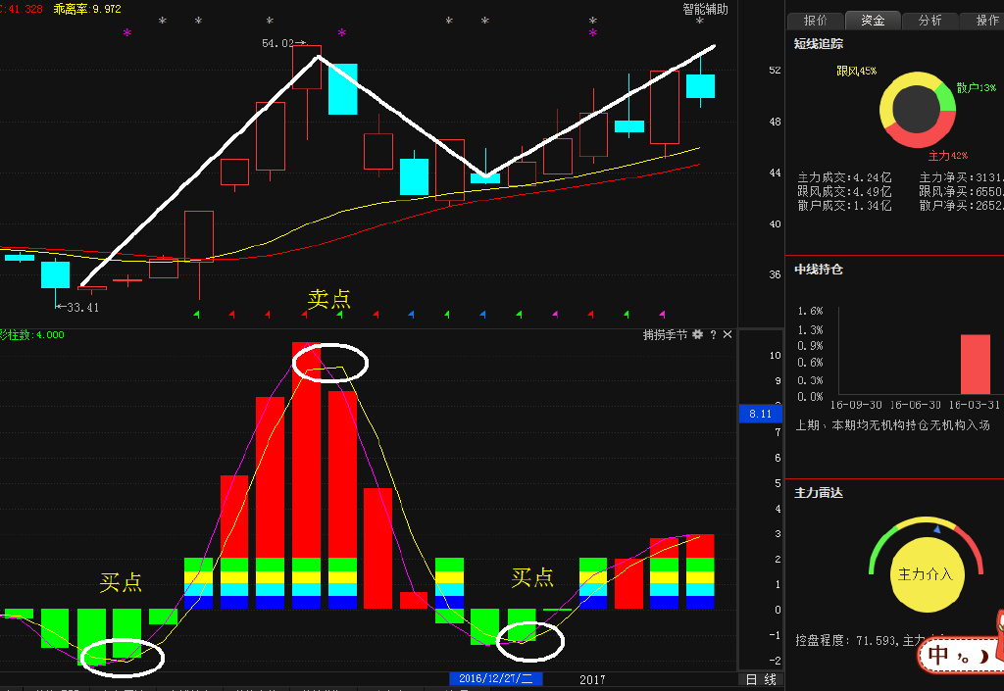Viewport: 1004px width, 691px height.
Task: Click the yellow 卖点 sell point label
Action: coord(328,300)
